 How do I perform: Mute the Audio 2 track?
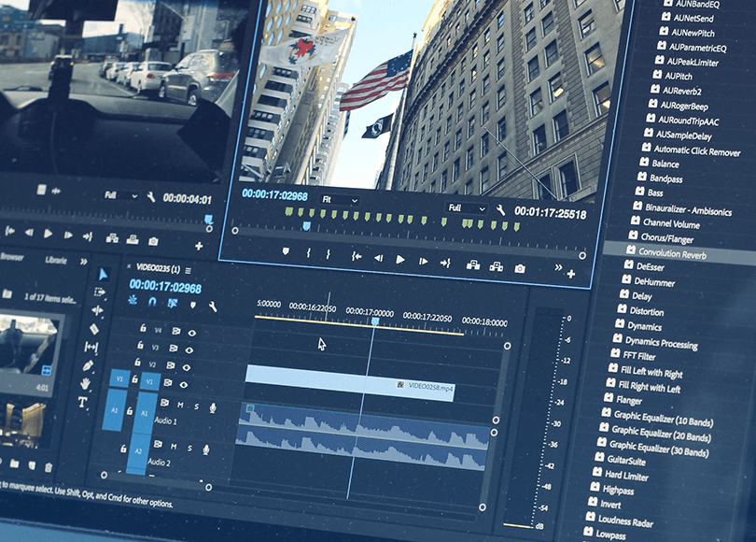pos(174,447)
